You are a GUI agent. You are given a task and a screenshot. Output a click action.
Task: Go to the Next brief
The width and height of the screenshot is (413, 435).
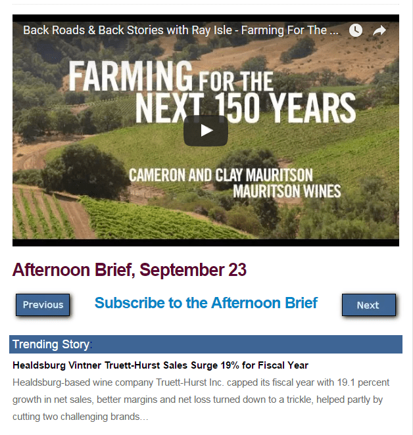(x=368, y=305)
